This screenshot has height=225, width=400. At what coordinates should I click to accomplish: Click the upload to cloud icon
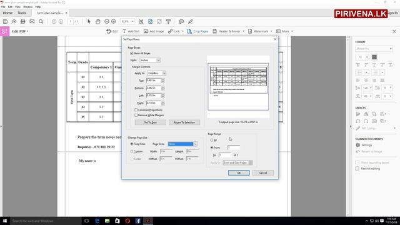point(14,21)
